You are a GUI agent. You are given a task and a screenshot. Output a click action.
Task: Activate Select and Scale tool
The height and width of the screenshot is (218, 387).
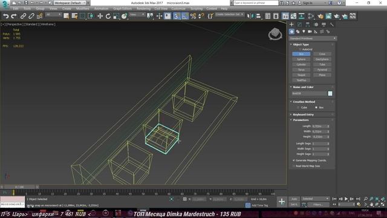(x=116, y=16)
